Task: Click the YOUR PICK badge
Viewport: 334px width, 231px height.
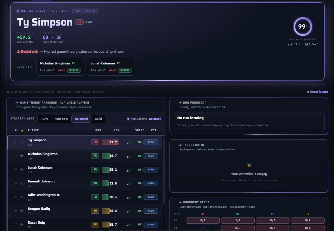Action: 85,11
